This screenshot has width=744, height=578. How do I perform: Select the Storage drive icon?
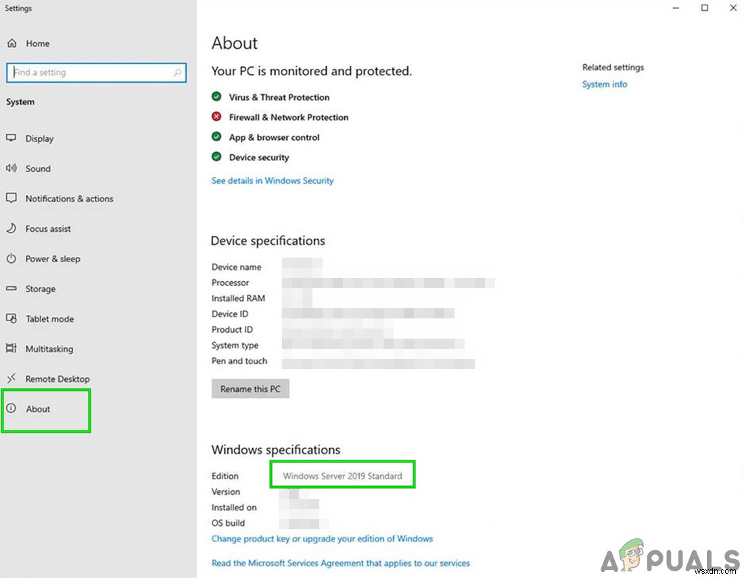(x=11, y=289)
